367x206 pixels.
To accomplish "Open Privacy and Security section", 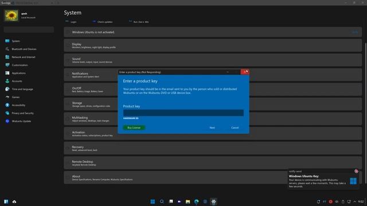I will 19,113.
